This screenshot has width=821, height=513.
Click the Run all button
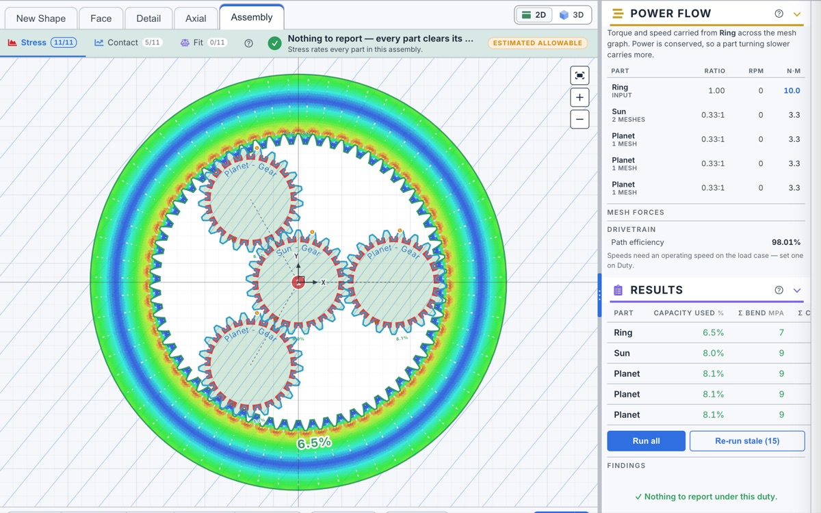click(646, 441)
